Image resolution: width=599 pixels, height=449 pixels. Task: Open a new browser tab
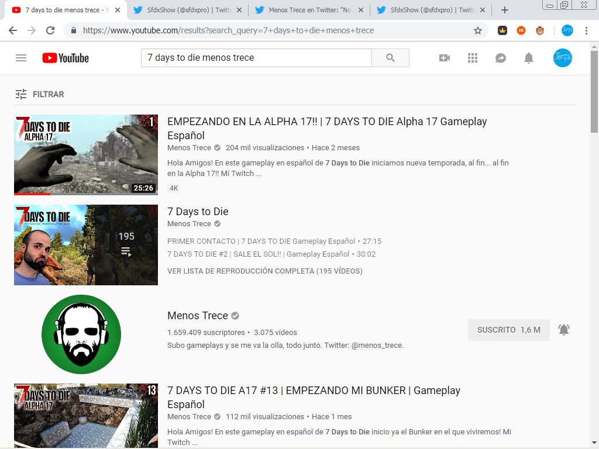pyautogui.click(x=505, y=11)
